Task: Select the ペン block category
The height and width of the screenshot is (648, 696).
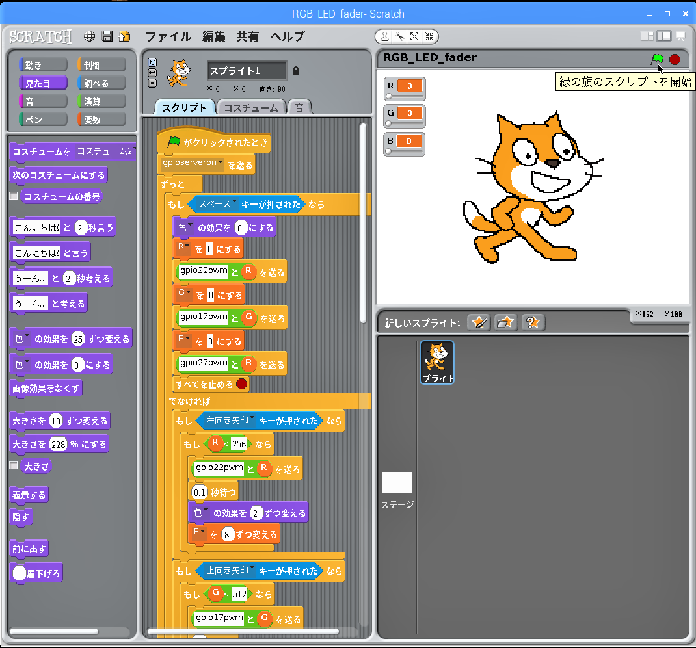Action: (43, 120)
